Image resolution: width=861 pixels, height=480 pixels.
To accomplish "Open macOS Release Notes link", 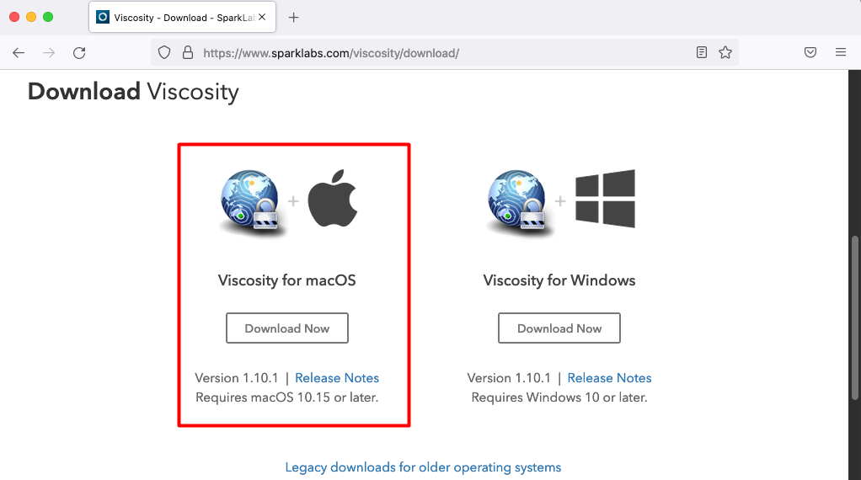I will click(337, 378).
